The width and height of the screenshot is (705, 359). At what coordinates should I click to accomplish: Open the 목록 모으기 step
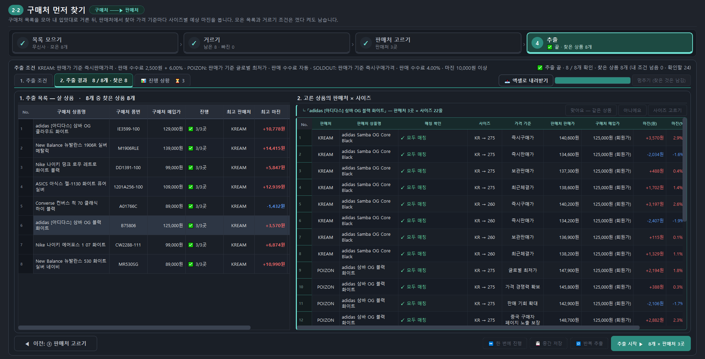(x=95, y=43)
